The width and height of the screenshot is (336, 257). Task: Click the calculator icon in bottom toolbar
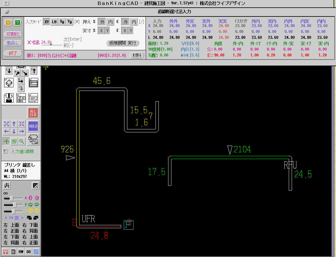(13, 252)
